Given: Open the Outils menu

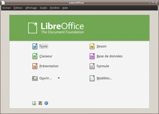Looking at the screenshot, I should tap(43, 8).
